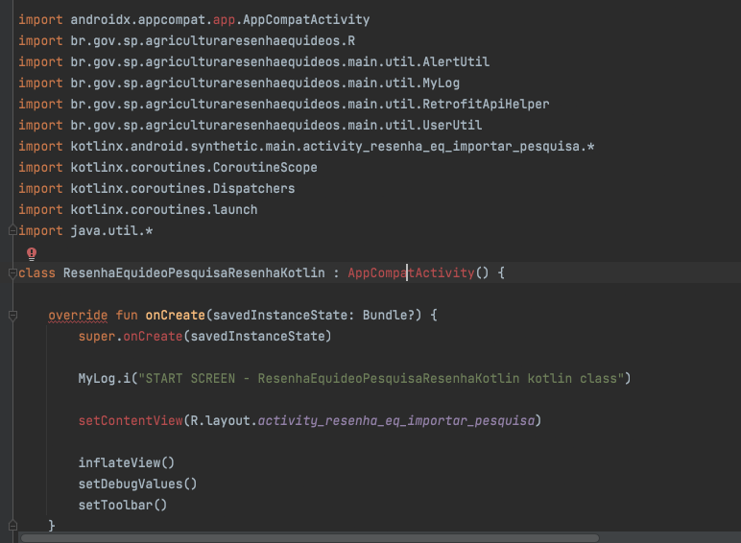Click the kotlinx.android.synthetic import line
741x543 pixels.
click(x=306, y=147)
